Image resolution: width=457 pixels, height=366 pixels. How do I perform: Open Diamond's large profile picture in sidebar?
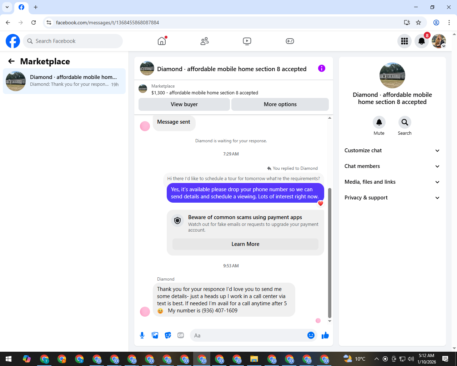392,75
